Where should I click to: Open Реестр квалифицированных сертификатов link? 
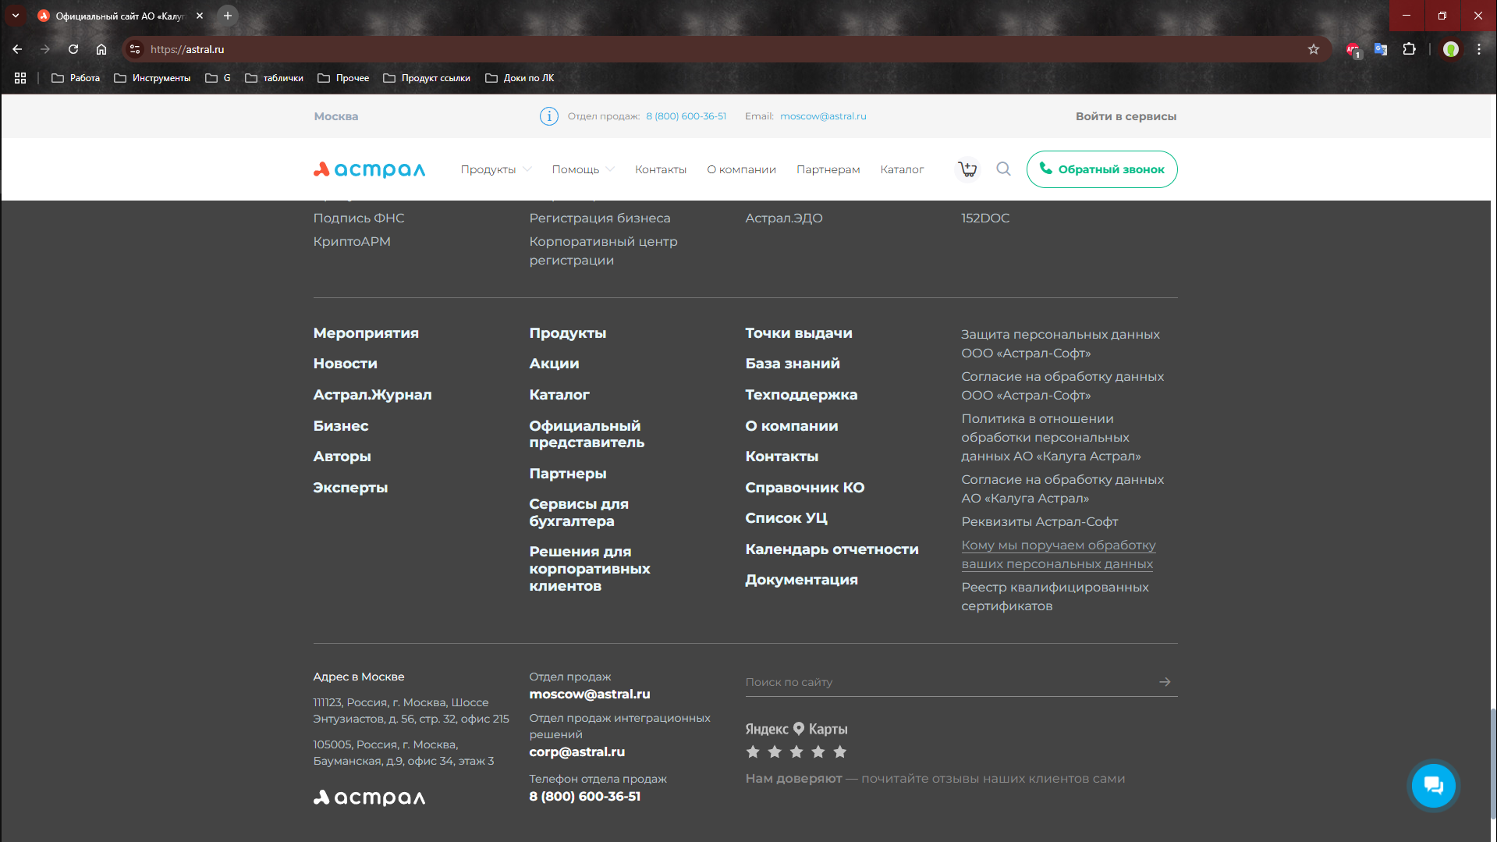click(x=1055, y=596)
